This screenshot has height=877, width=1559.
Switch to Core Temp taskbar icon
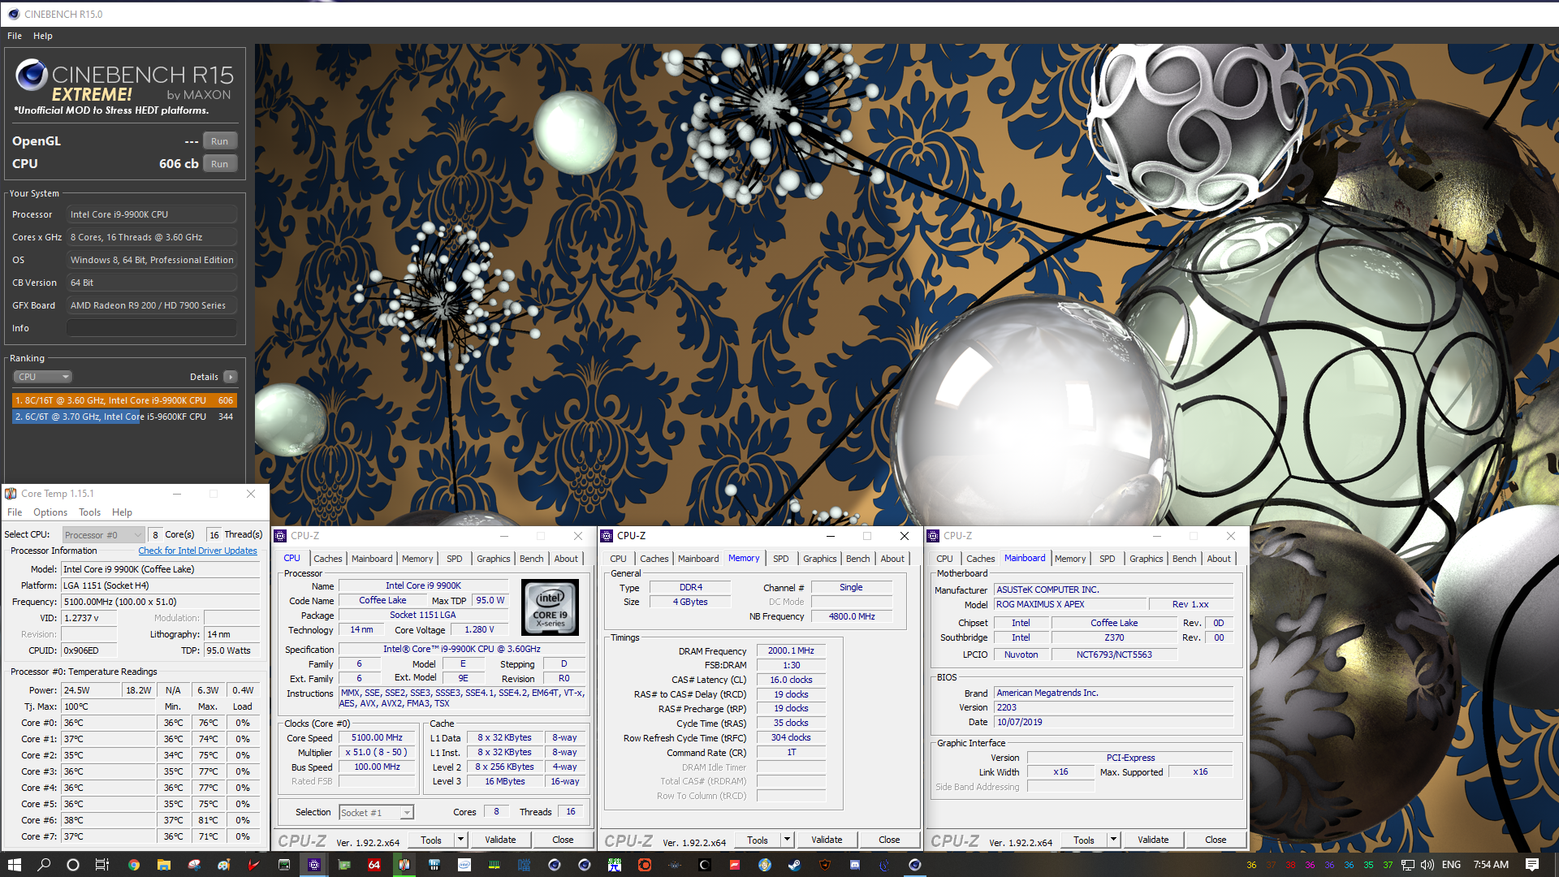(x=404, y=865)
